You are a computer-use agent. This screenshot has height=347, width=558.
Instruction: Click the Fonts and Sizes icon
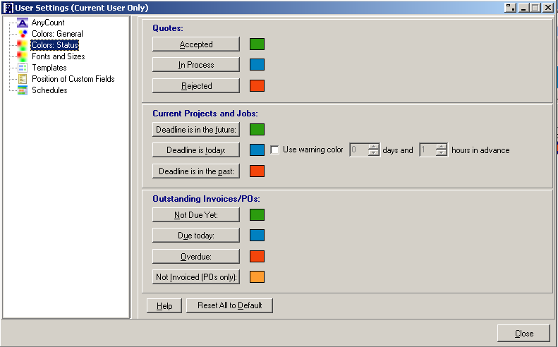pyautogui.click(x=23, y=56)
